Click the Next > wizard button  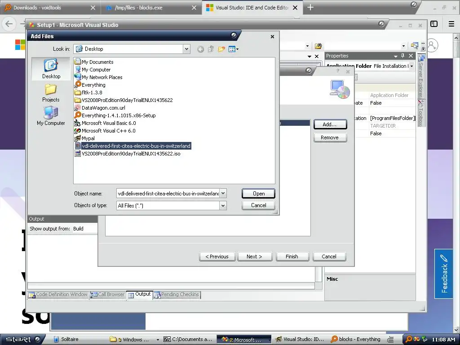click(255, 257)
